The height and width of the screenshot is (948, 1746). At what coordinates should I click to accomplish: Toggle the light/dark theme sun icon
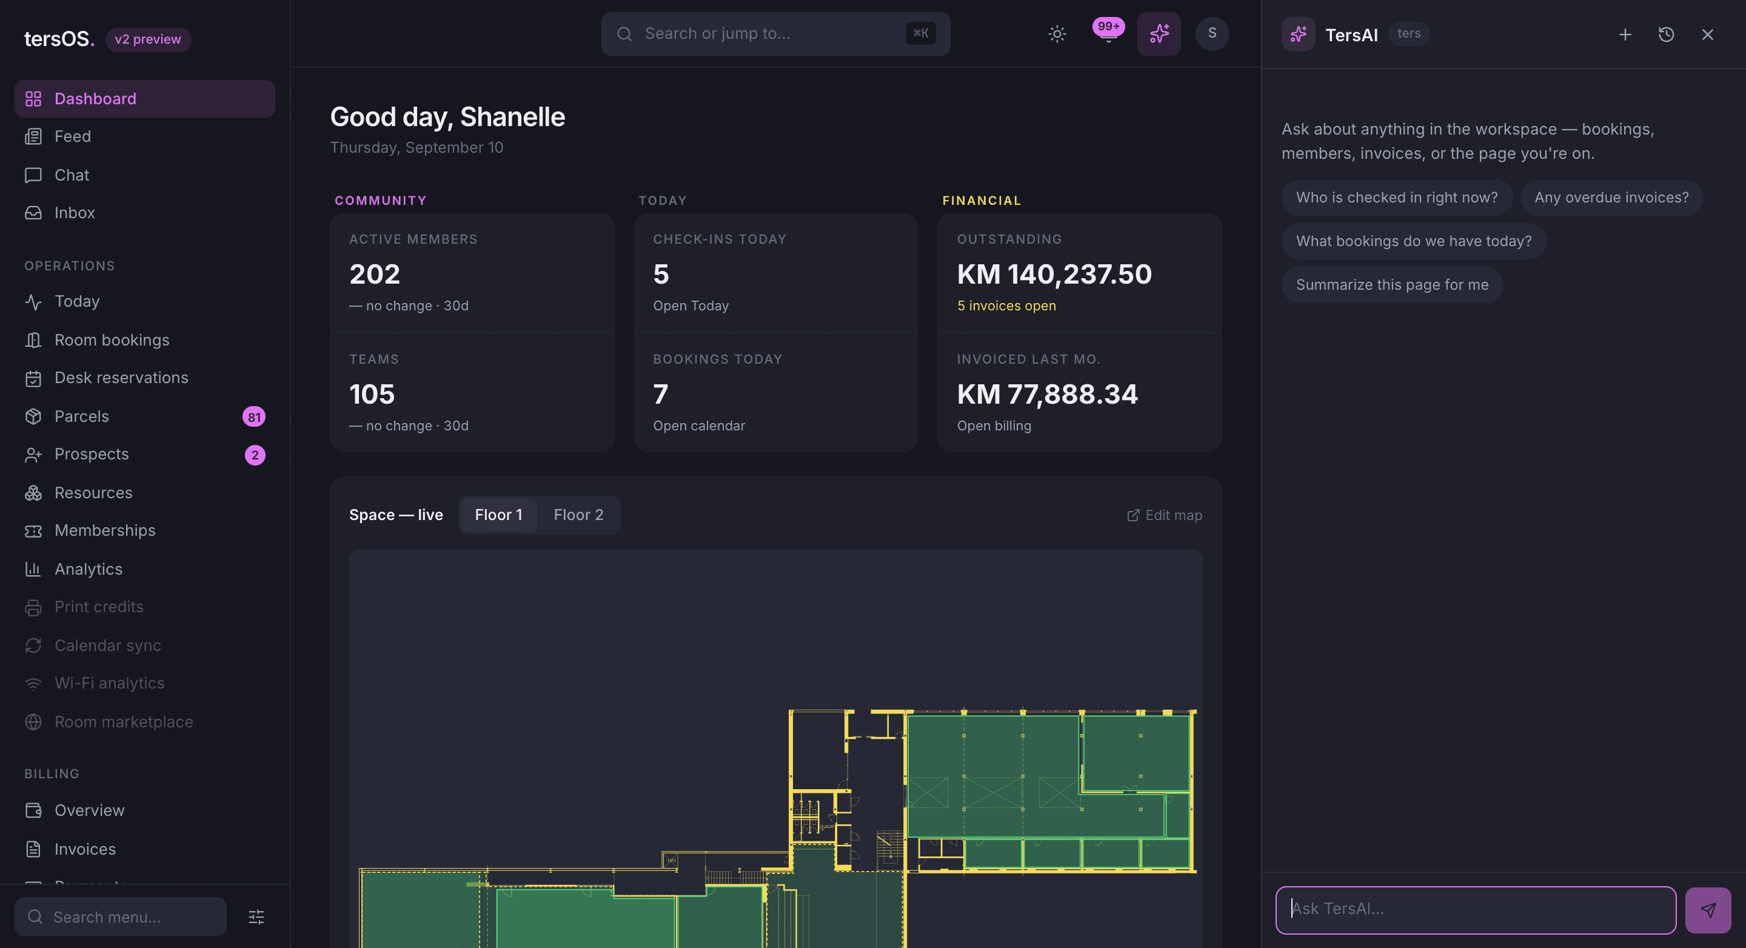1057,34
